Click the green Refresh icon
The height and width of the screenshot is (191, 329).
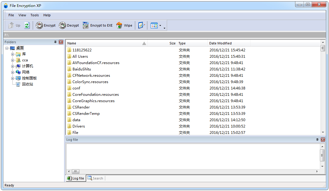pos(27,26)
